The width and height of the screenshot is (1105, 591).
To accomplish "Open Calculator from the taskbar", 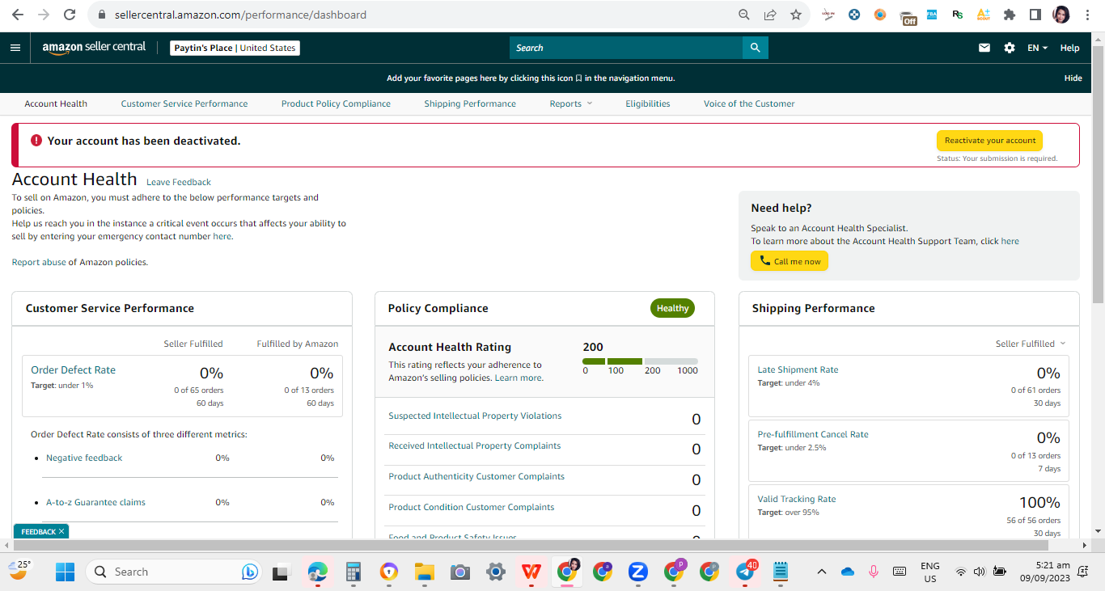I will coord(353,572).
